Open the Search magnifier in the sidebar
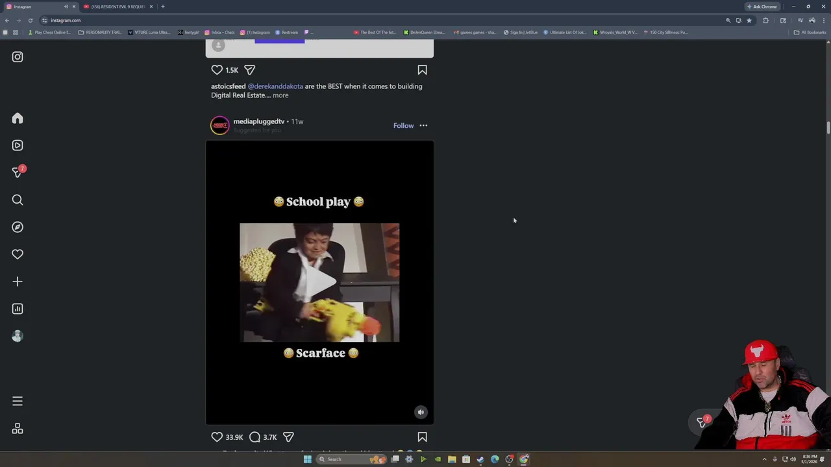Image resolution: width=831 pixels, height=467 pixels. pyautogui.click(x=18, y=200)
